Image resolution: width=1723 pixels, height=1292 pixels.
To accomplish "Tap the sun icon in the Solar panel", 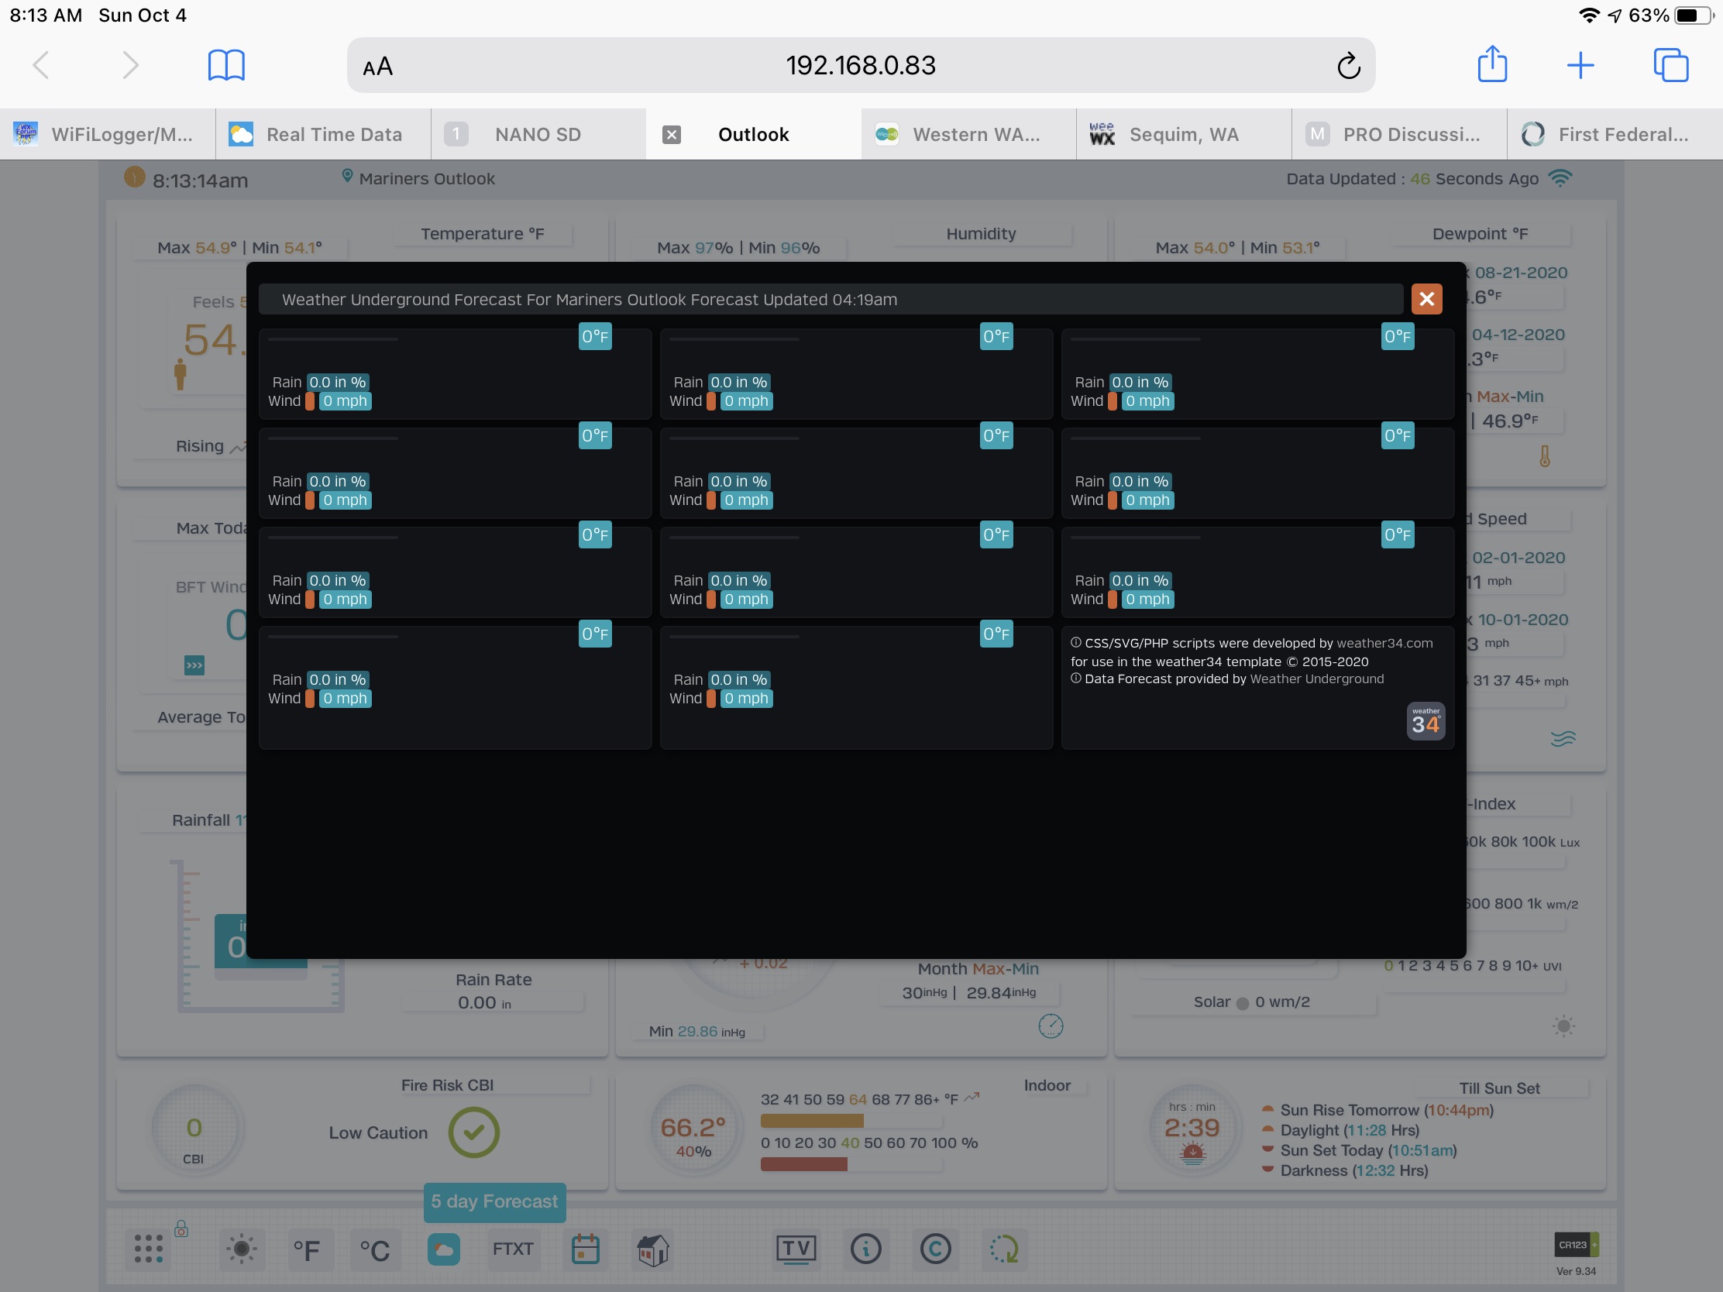I will 1563,1026.
